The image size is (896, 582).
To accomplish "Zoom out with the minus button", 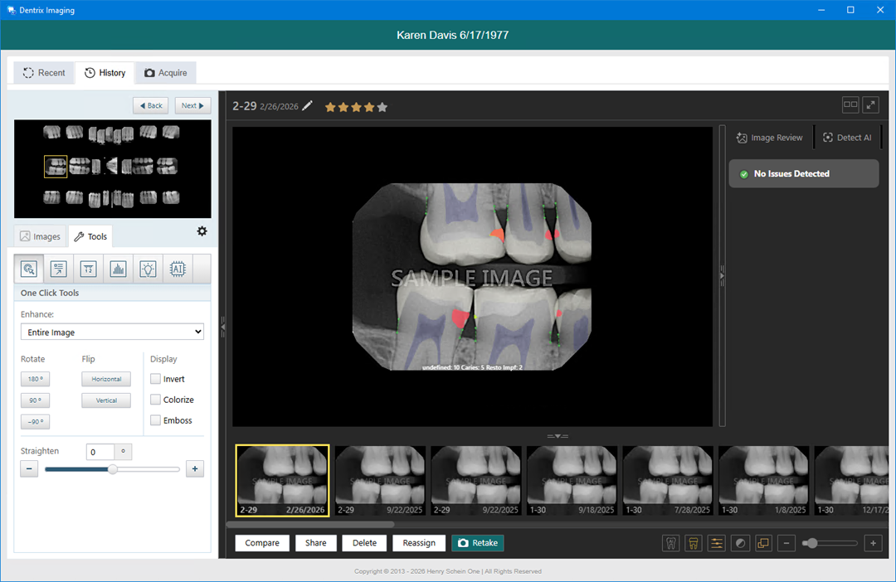I will (786, 543).
